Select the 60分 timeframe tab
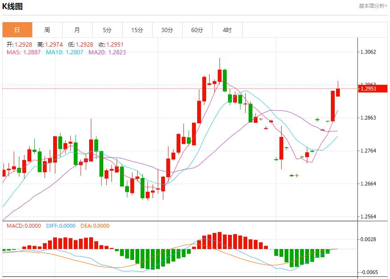 (197, 30)
